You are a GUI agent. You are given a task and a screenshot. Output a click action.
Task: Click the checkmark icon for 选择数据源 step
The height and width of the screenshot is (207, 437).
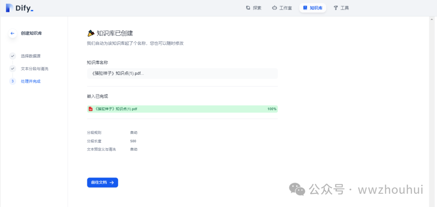click(13, 56)
